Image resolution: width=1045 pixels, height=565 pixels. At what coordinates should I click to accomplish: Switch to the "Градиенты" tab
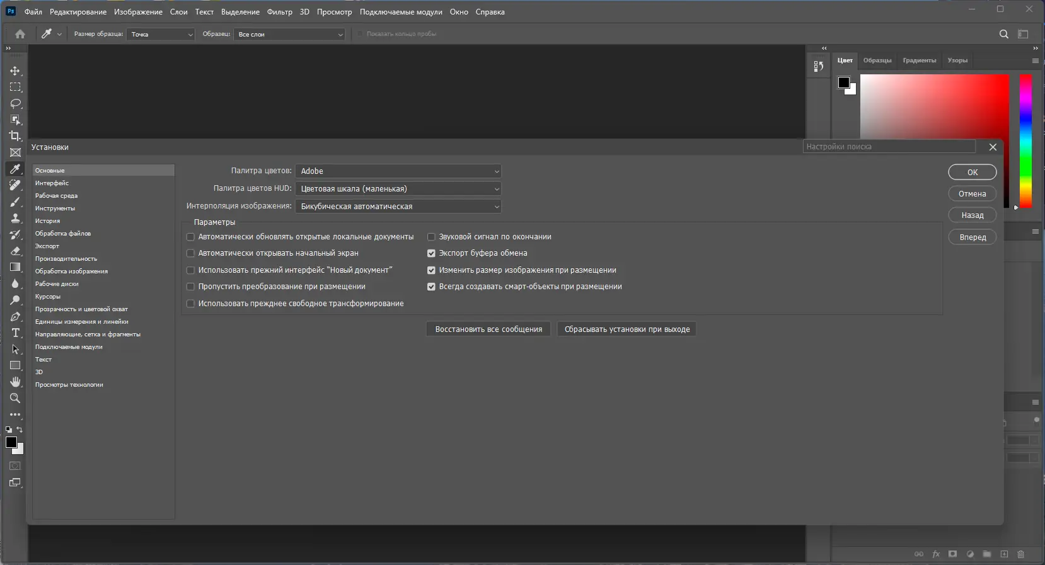pyautogui.click(x=920, y=60)
